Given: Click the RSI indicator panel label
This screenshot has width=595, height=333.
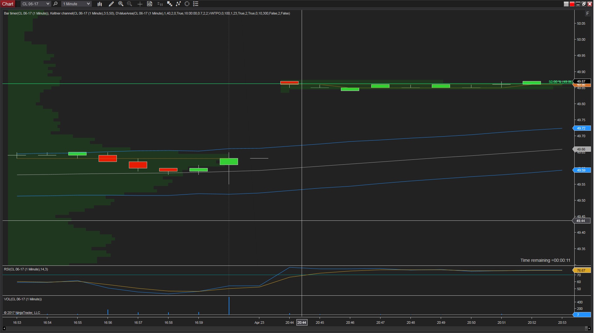Looking at the screenshot, I should tap(26, 269).
